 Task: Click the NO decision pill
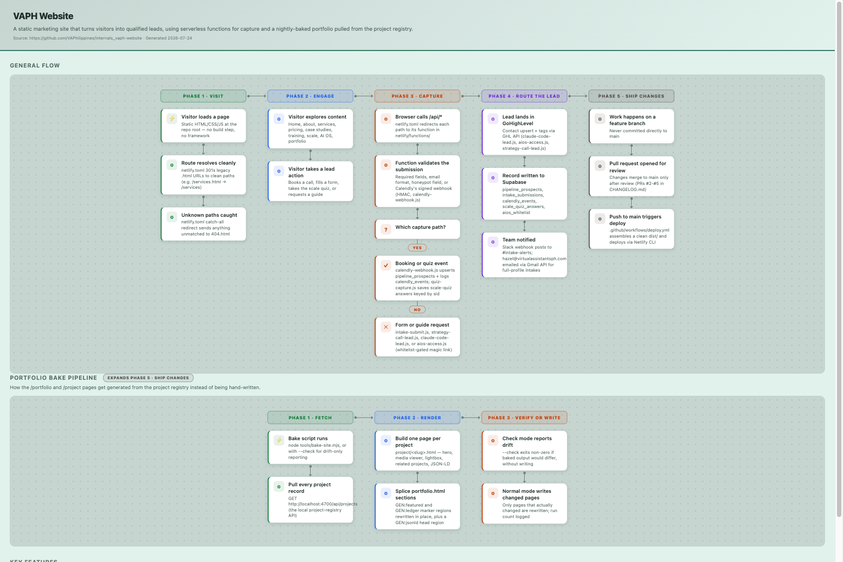click(x=417, y=310)
